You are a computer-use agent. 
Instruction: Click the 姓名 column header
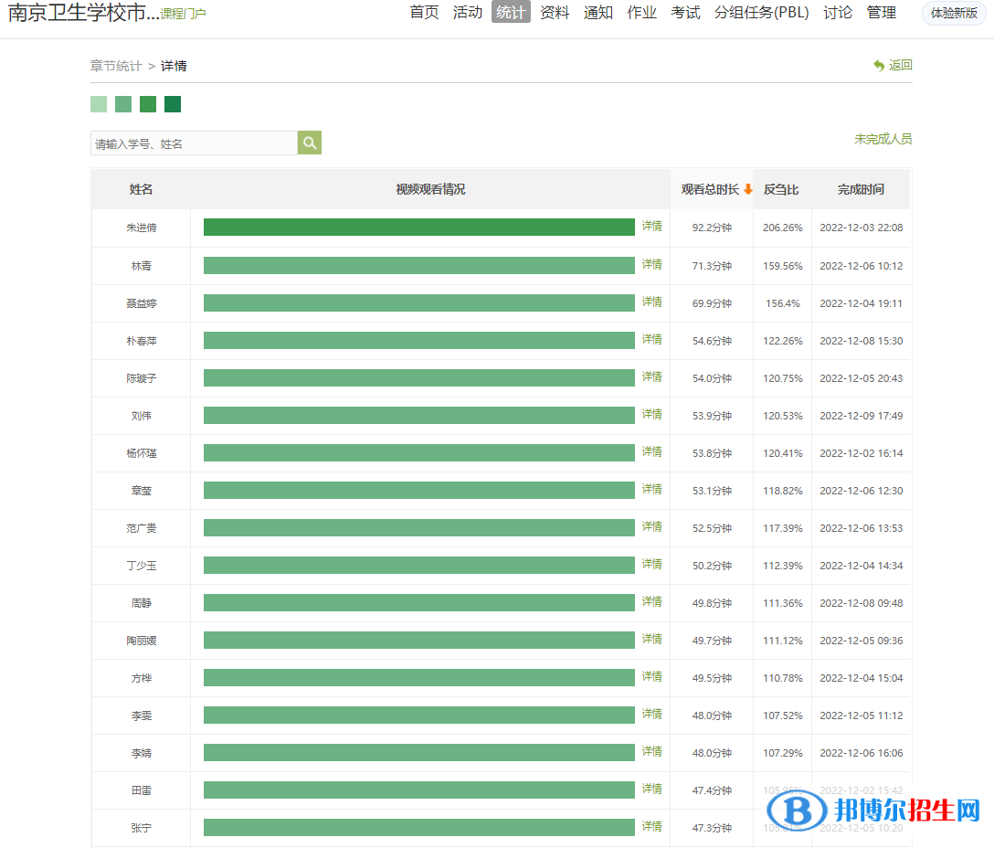pos(141,189)
